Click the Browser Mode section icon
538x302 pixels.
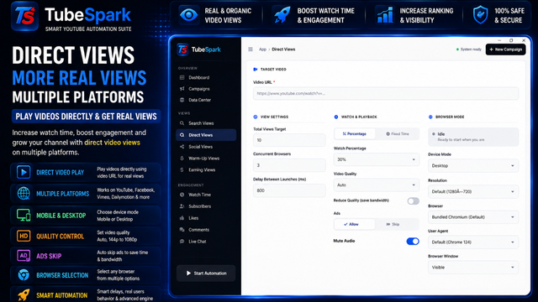(x=430, y=117)
